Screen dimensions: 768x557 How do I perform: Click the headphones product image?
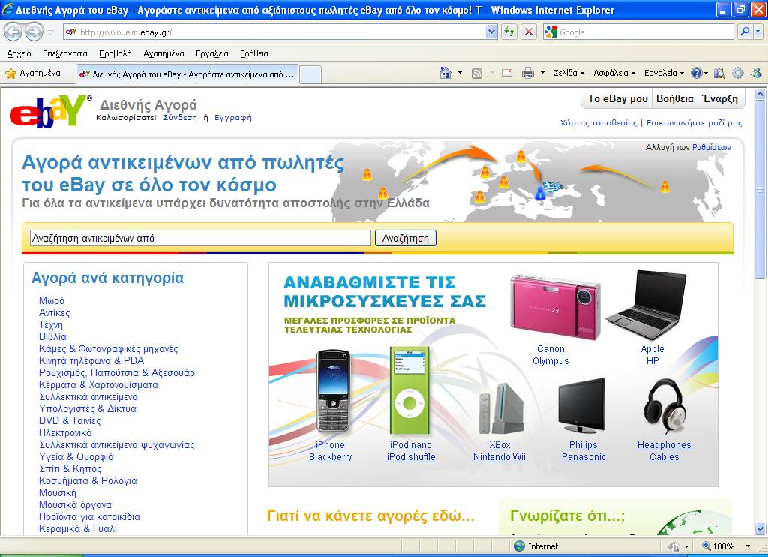(665, 406)
